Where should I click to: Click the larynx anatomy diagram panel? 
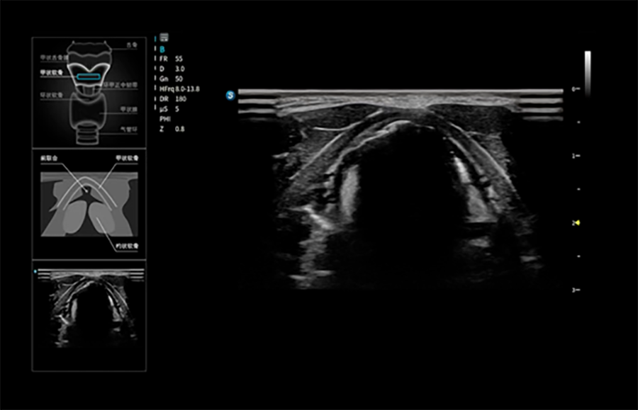pos(89,92)
